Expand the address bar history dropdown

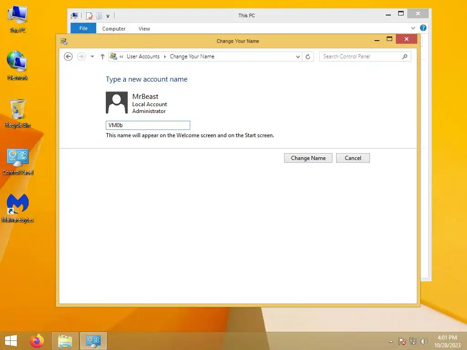tap(298, 57)
